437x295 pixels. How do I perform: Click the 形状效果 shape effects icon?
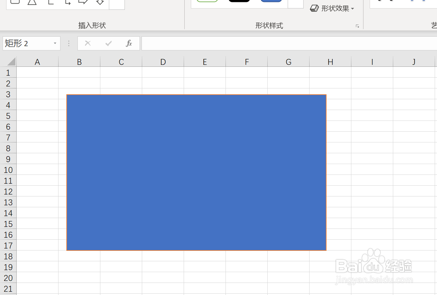point(314,9)
